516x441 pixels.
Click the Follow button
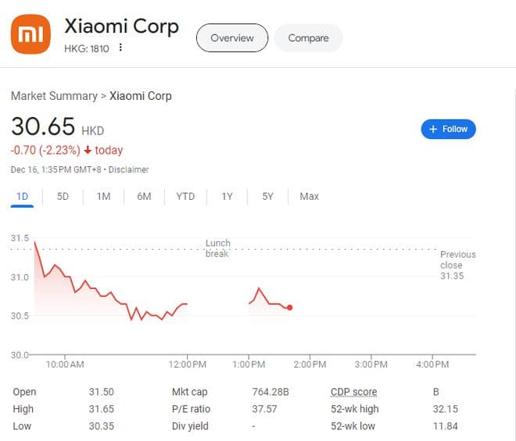click(x=448, y=129)
